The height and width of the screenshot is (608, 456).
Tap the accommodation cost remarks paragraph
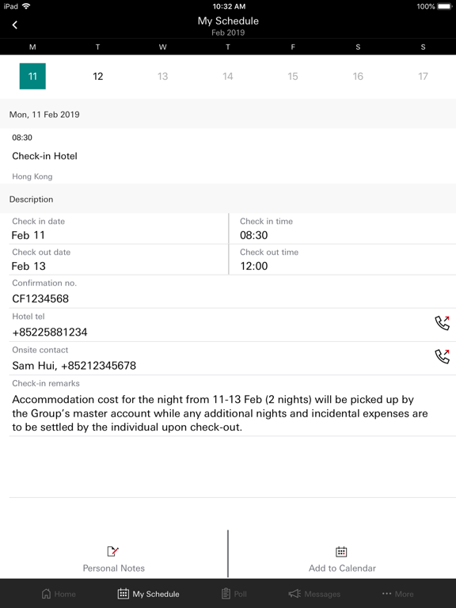[x=220, y=413]
